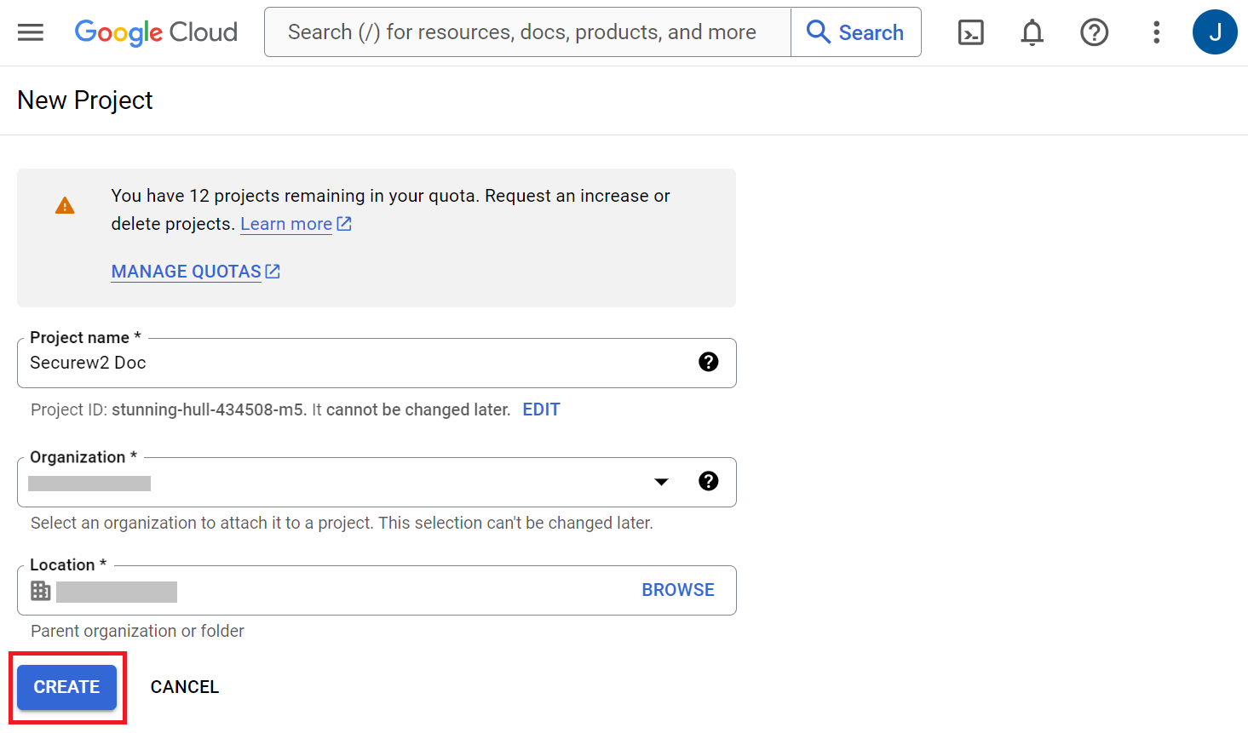Click the Location organization building icon
This screenshot has height=733, width=1248.
click(41, 591)
